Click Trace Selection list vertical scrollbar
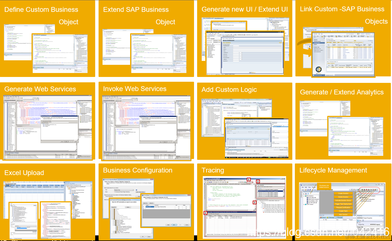Screen dimensions: 392x241 (x=284, y=193)
